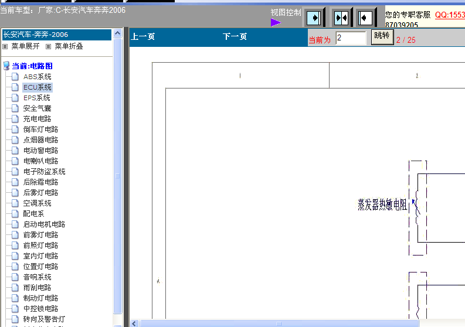Click the document icon beside 安全气囊
The width and height of the screenshot is (465, 327).
pyautogui.click(x=15, y=108)
